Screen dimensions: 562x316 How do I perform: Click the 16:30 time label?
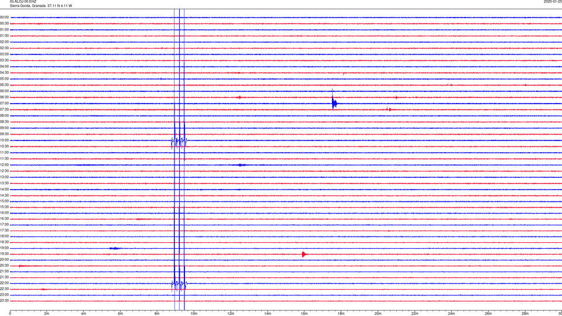(x=4, y=219)
